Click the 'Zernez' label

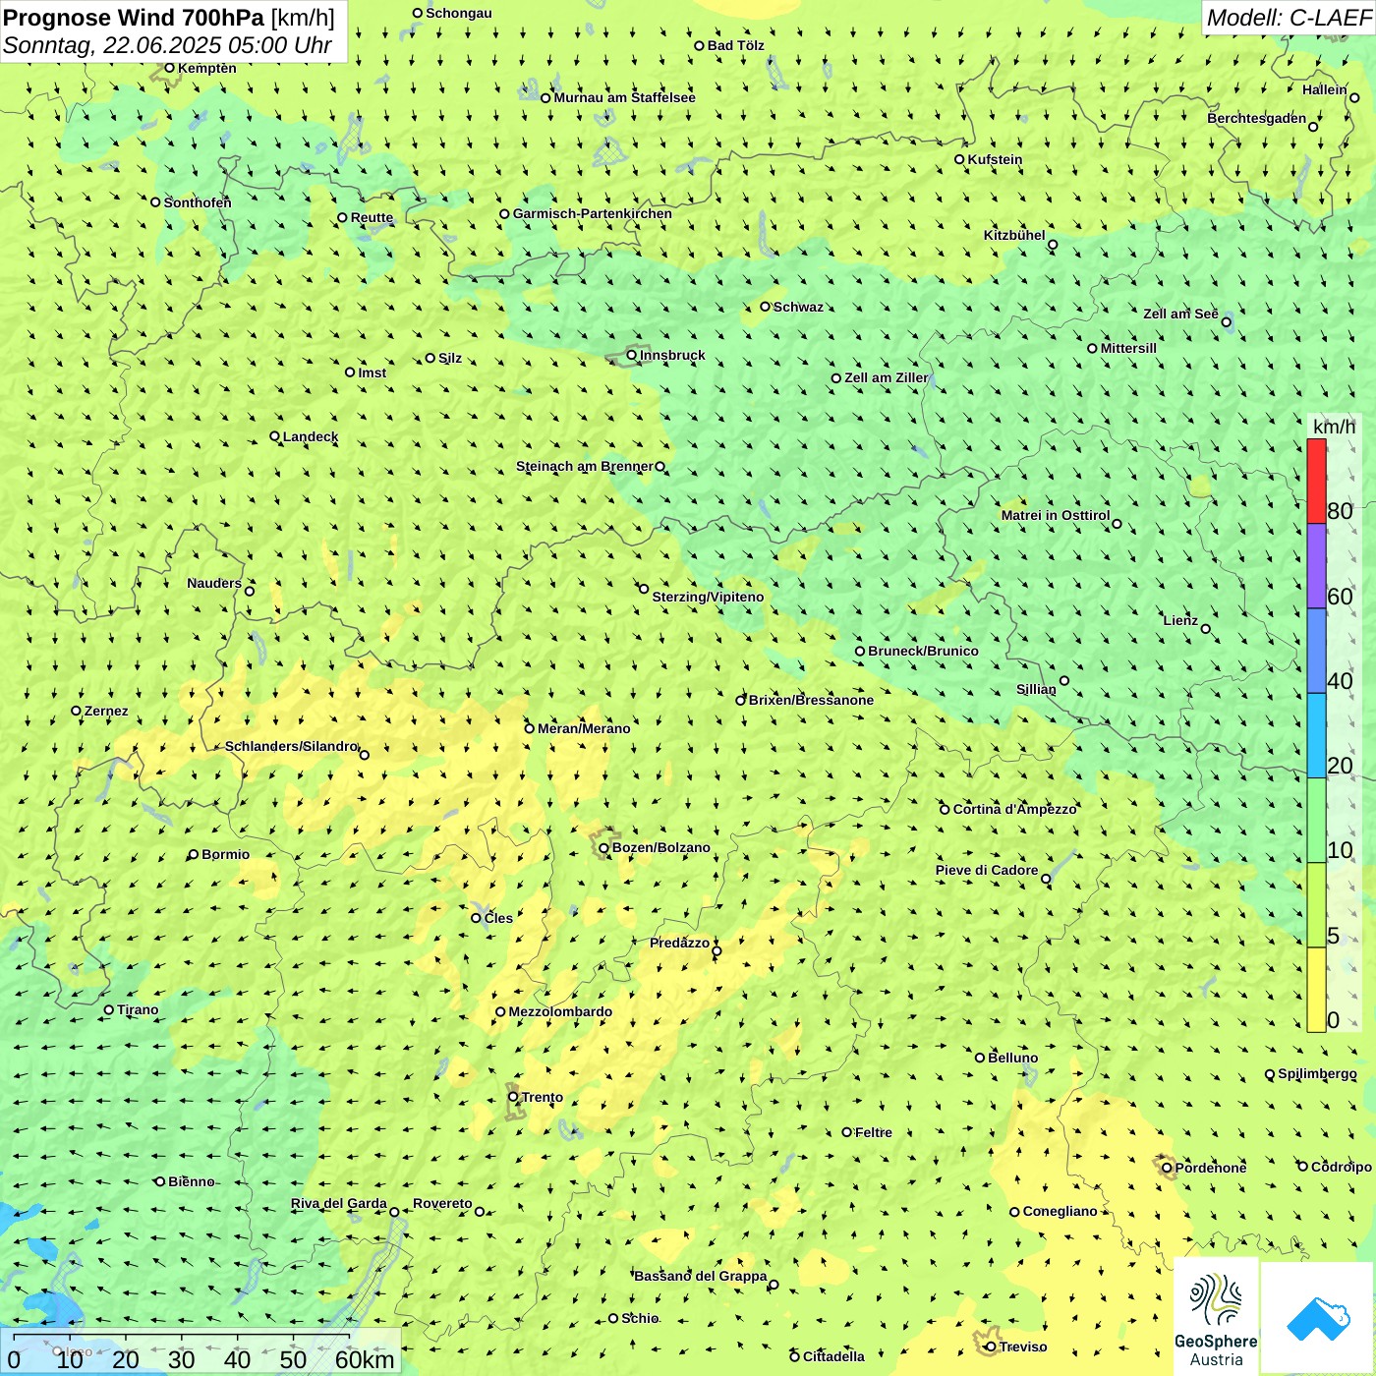pyautogui.click(x=106, y=711)
